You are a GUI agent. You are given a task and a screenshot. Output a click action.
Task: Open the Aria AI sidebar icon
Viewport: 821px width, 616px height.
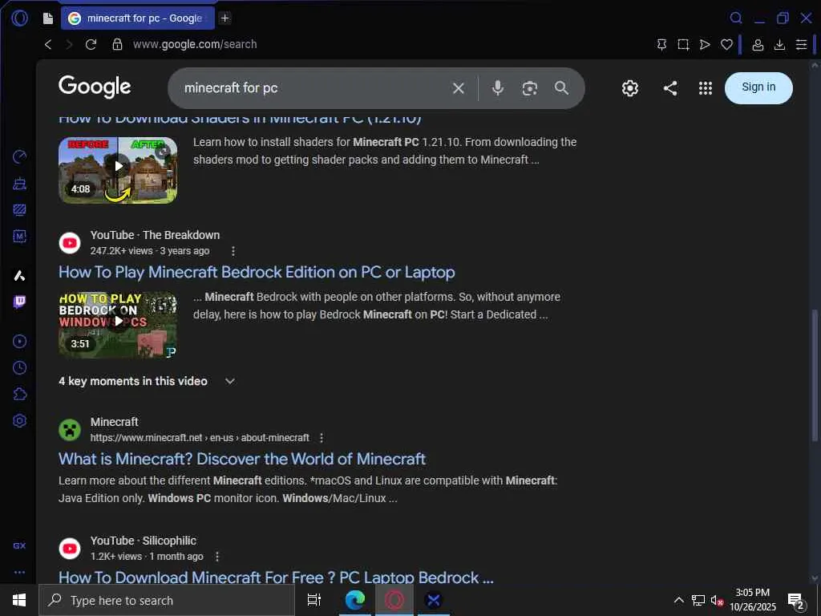click(x=19, y=276)
